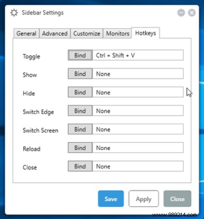Open the Advanced tab
This screenshot has height=219, width=204.
click(55, 34)
